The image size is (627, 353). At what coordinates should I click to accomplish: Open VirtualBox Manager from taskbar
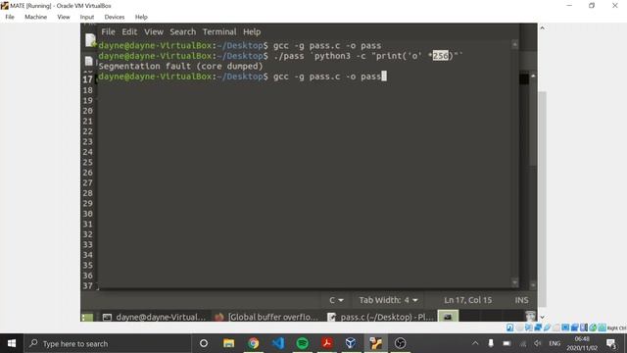tap(351, 343)
